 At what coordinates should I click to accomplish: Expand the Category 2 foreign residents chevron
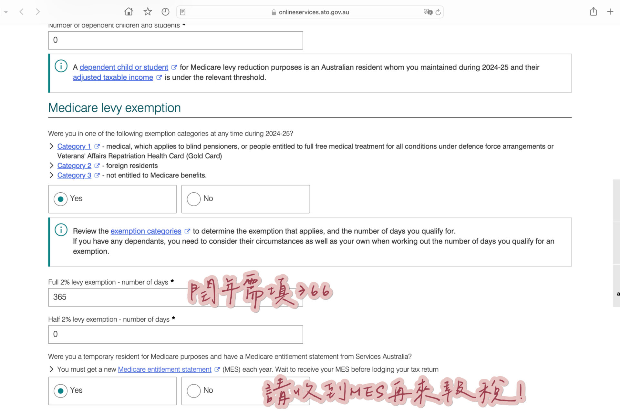click(51, 166)
